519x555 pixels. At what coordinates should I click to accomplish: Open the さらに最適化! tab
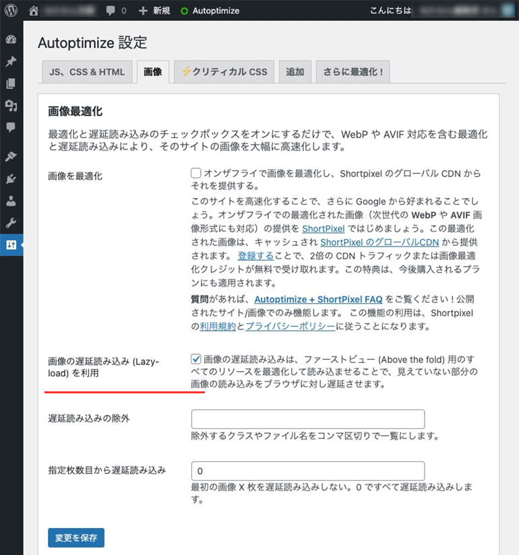coord(353,72)
